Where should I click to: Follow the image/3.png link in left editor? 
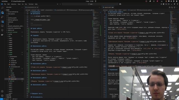tap(58, 81)
